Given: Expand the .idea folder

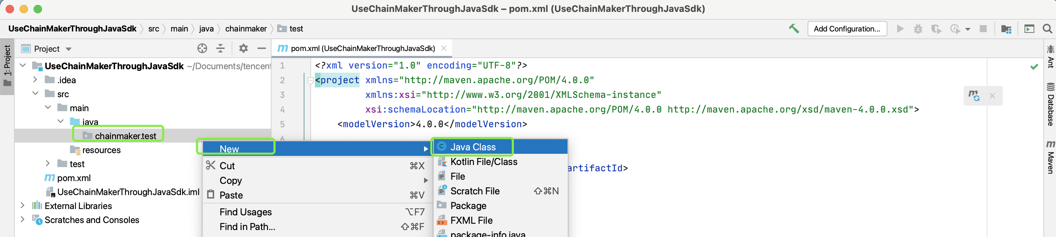Looking at the screenshot, I should (x=35, y=80).
